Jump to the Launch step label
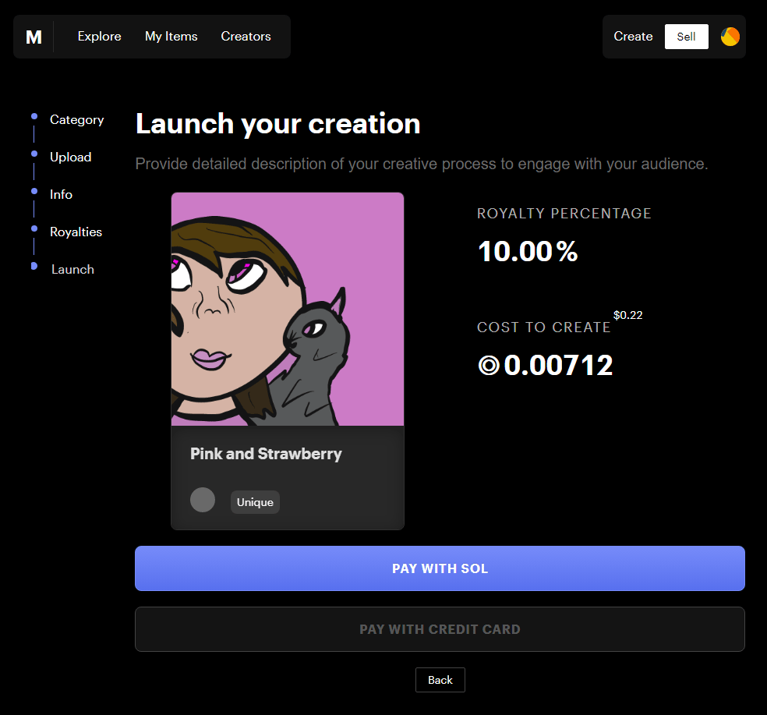This screenshot has width=767, height=715. [x=72, y=270]
